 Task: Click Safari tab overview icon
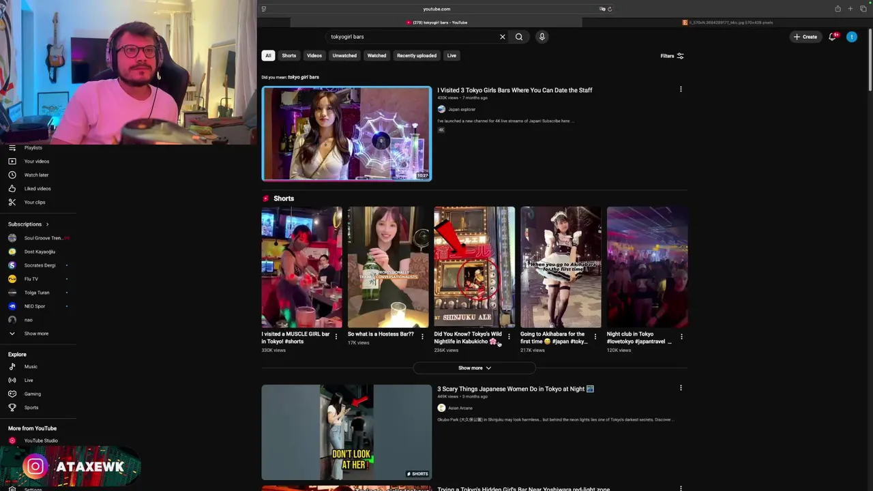(x=863, y=9)
